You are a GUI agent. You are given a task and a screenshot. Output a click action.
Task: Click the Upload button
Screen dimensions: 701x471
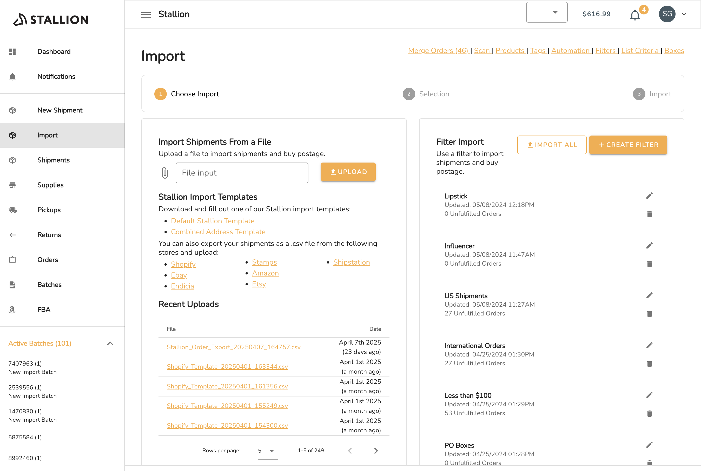[x=348, y=172]
